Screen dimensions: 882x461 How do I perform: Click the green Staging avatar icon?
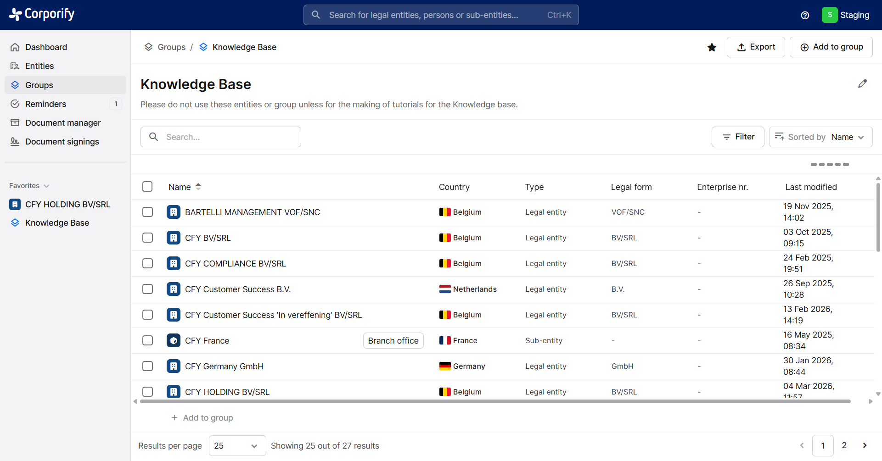click(x=830, y=15)
